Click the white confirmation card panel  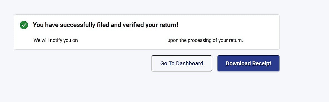(147, 32)
